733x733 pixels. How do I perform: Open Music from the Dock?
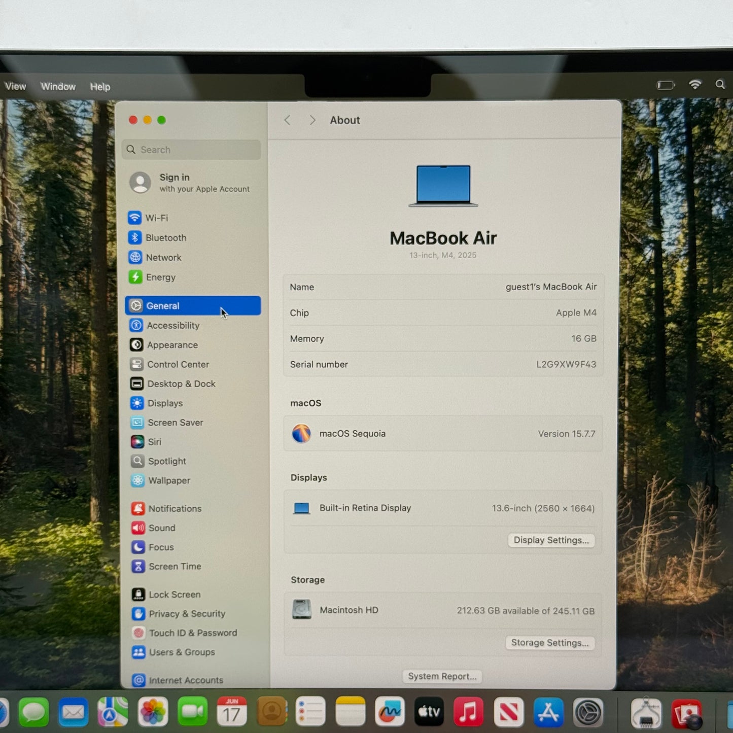468,712
